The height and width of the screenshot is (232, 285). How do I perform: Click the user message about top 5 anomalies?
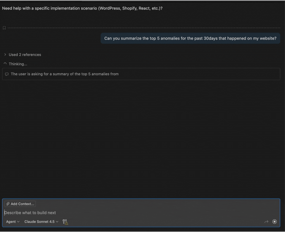tap(190, 38)
